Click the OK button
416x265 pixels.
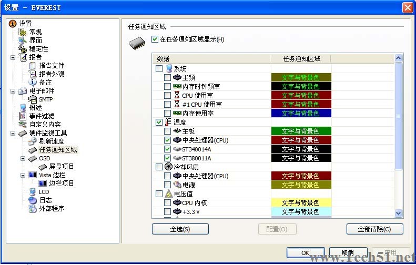(306, 253)
